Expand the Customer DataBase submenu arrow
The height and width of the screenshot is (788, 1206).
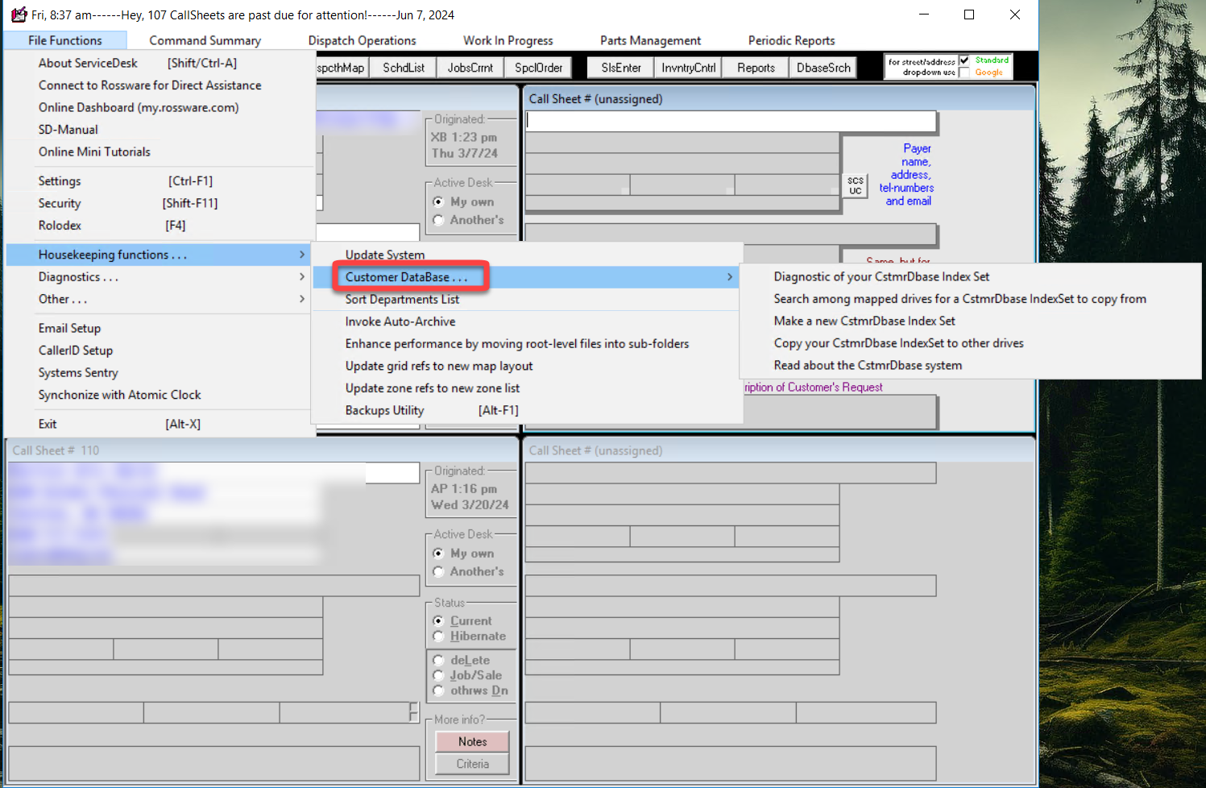729,277
